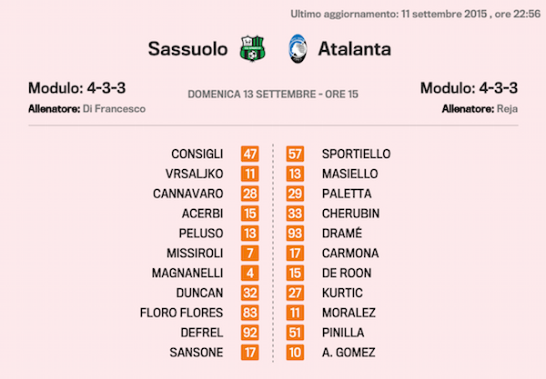This screenshot has width=546, height=379.
Task: Click the Atalanta team crest icon
Action: (x=297, y=47)
